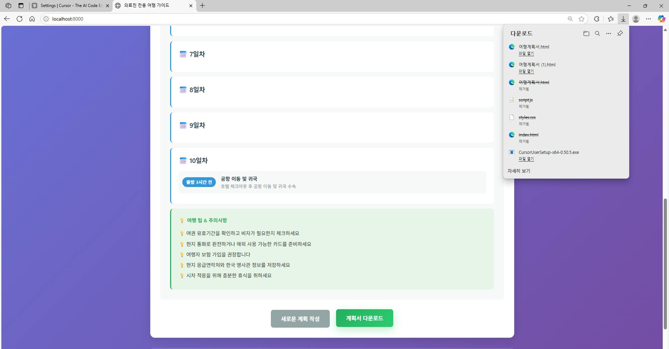The width and height of the screenshot is (669, 349).
Task: Toggle the Downloads toolbar icon
Action: (623, 19)
